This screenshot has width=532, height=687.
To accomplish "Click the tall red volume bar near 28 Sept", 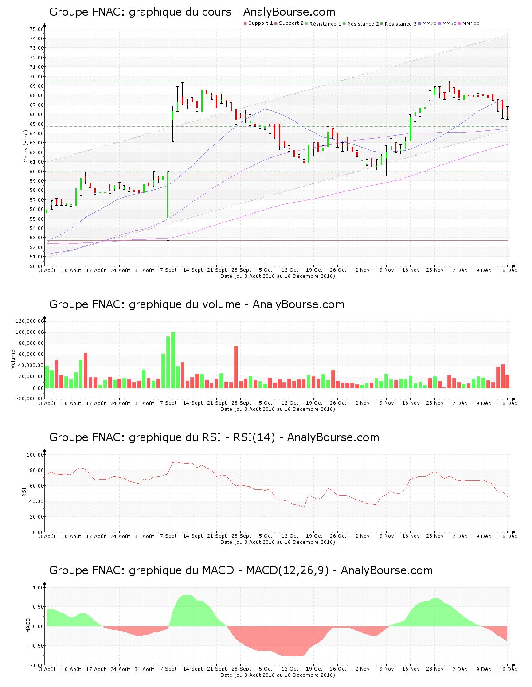I will click(x=236, y=367).
